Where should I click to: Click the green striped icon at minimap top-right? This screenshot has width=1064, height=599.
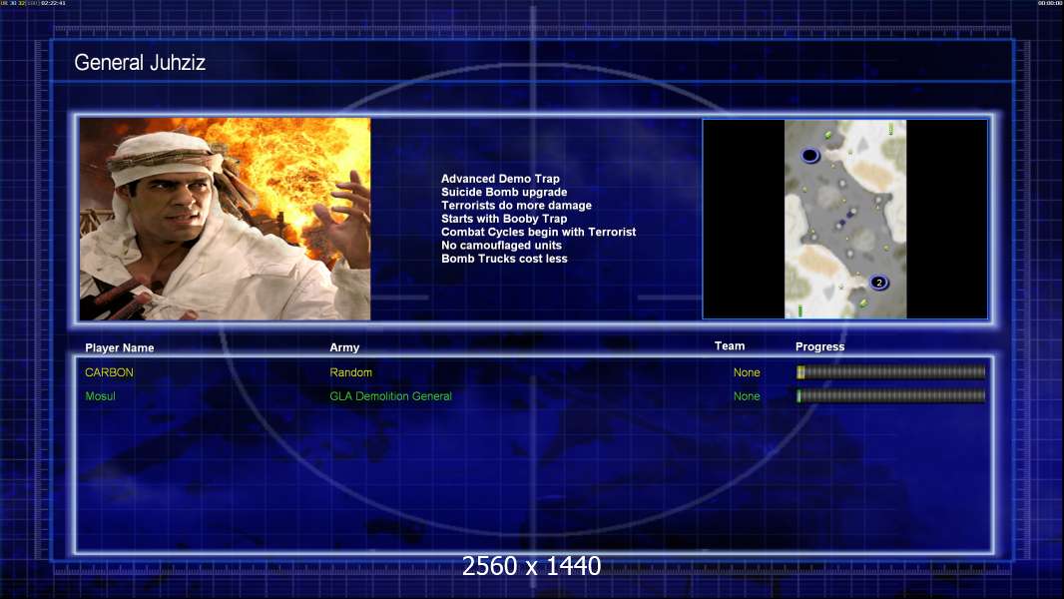[x=890, y=129]
